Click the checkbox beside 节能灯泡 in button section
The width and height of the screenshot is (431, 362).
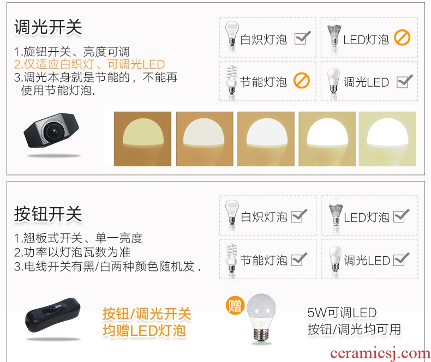[x=299, y=260]
